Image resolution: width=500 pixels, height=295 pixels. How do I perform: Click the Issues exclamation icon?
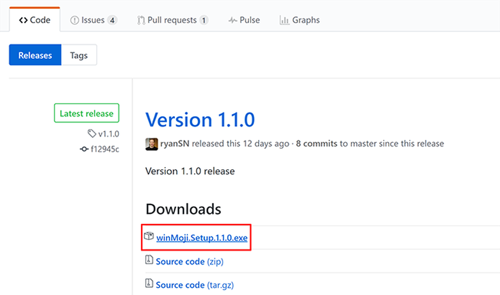click(75, 20)
